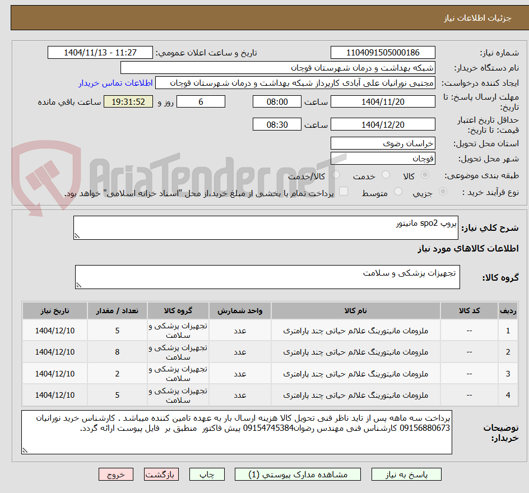Click the resize handle of شرح کلی نیاز box
This screenshot has height=493, width=529.
pyautogui.click(x=77, y=236)
